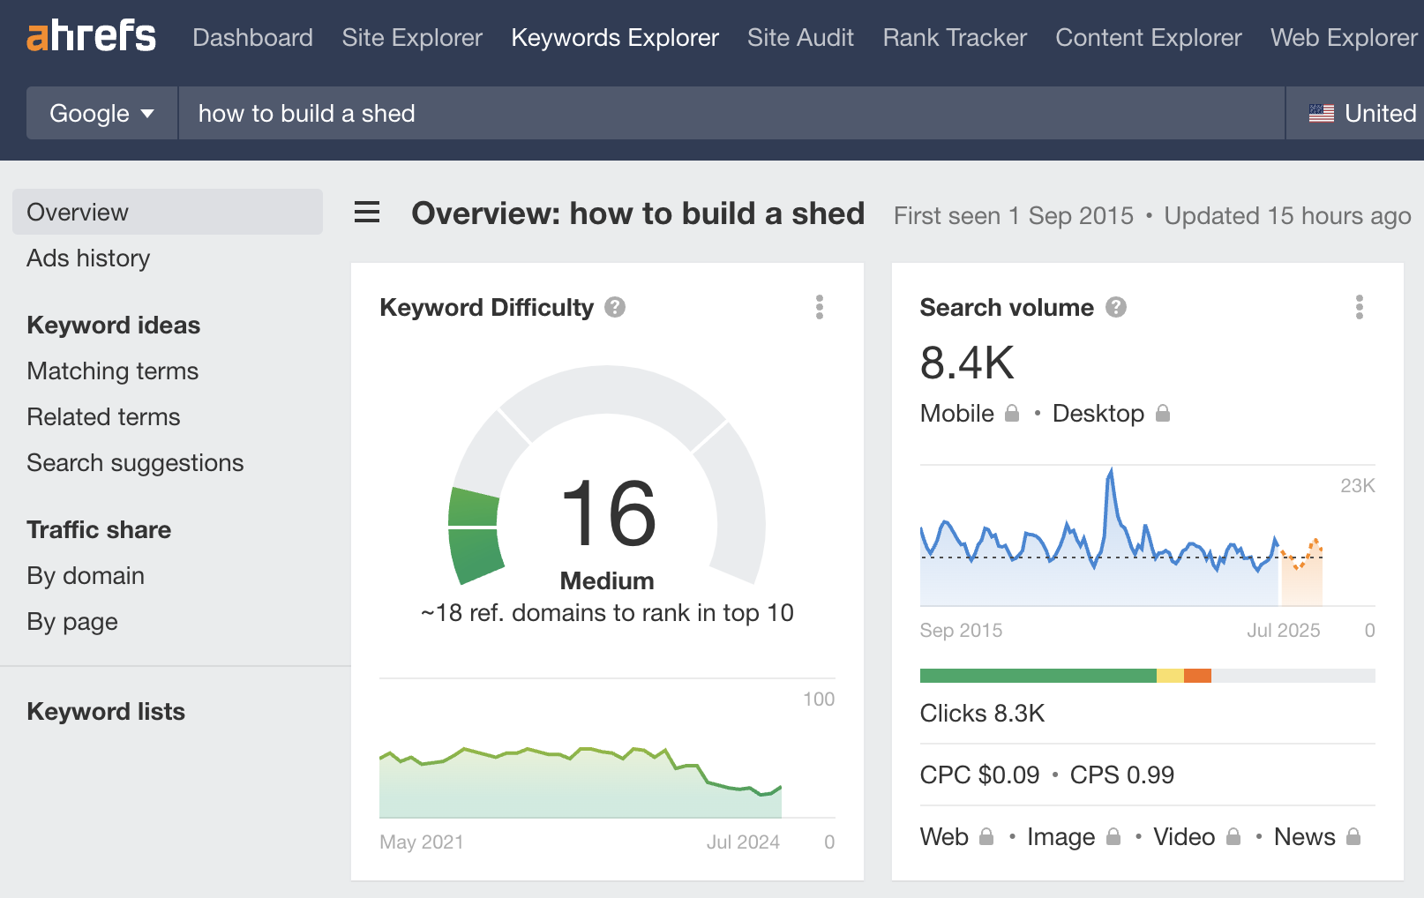Image resolution: width=1424 pixels, height=898 pixels.
Task: Click the keyword search input field
Action: click(x=731, y=113)
